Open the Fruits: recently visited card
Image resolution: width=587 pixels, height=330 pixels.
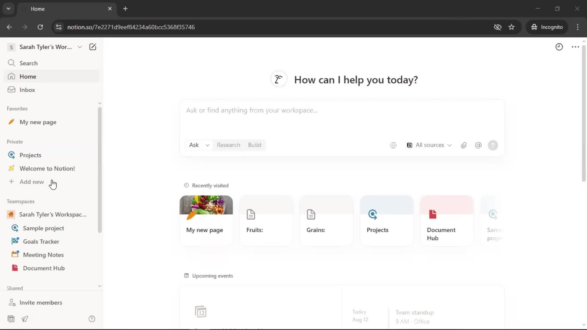[266, 221]
